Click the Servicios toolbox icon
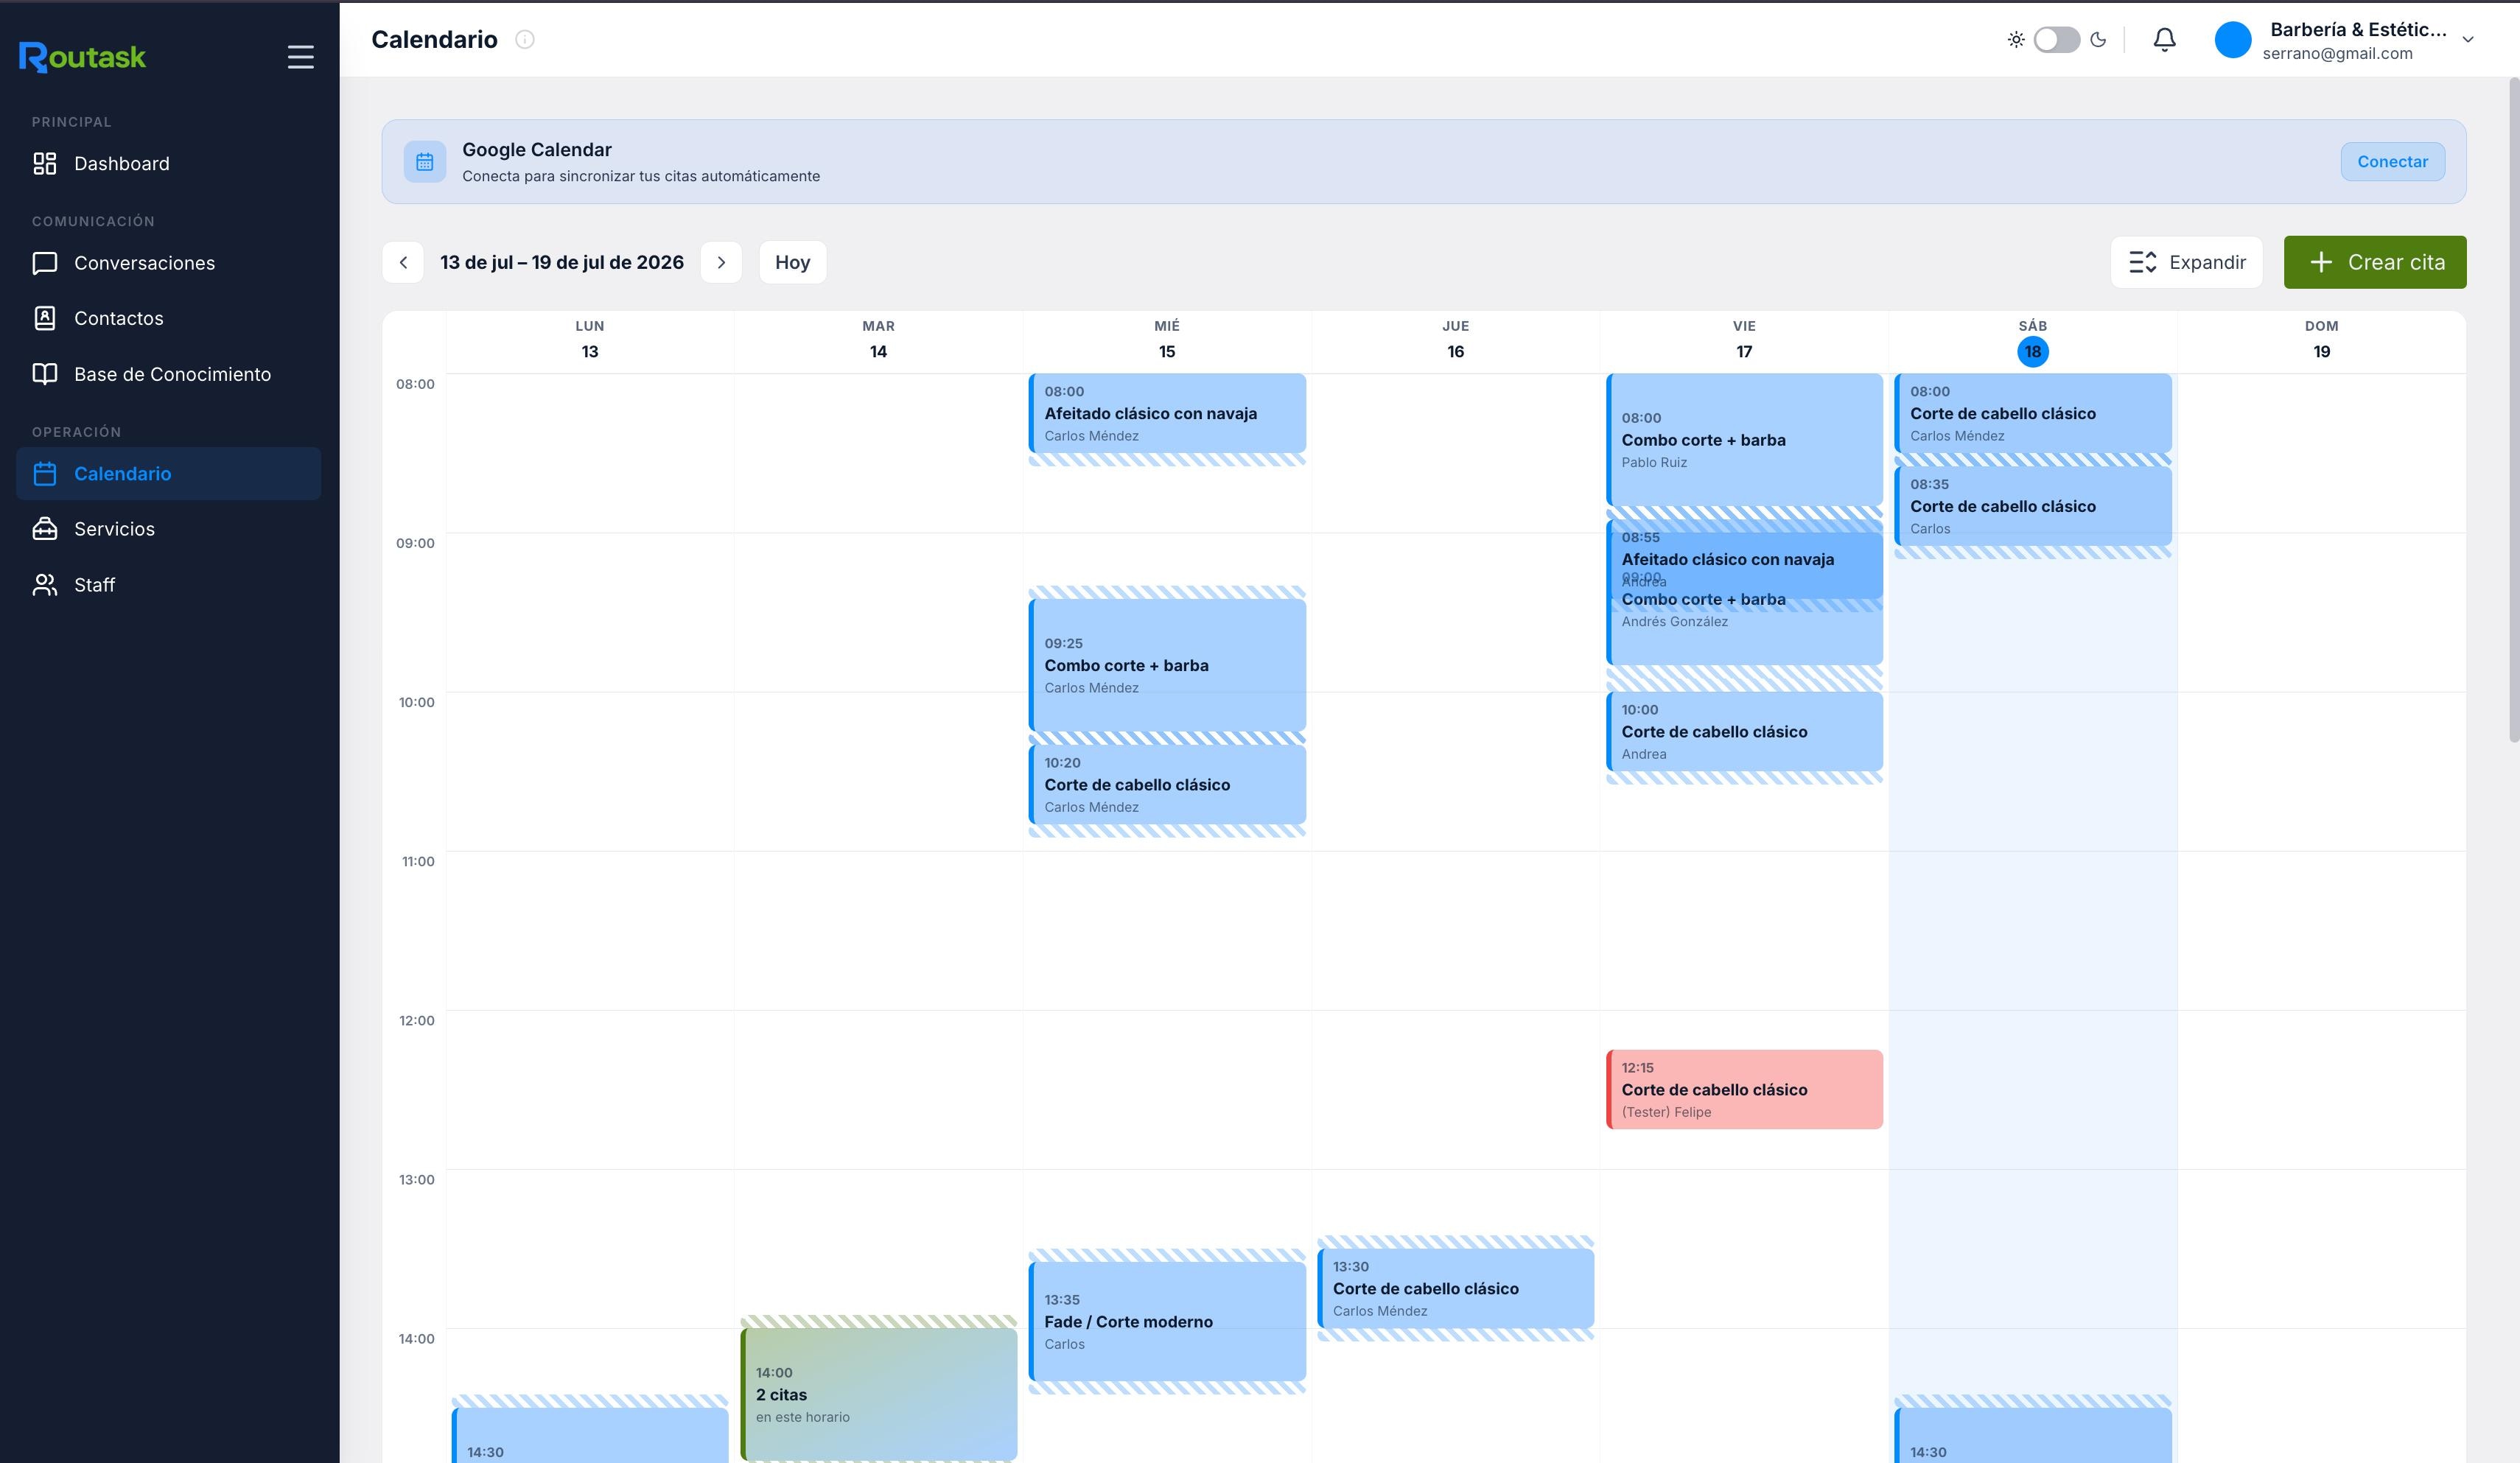2520x1463 pixels. pos(45,529)
